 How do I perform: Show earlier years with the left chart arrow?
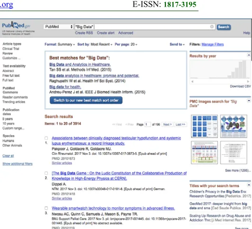tap(192, 81)
